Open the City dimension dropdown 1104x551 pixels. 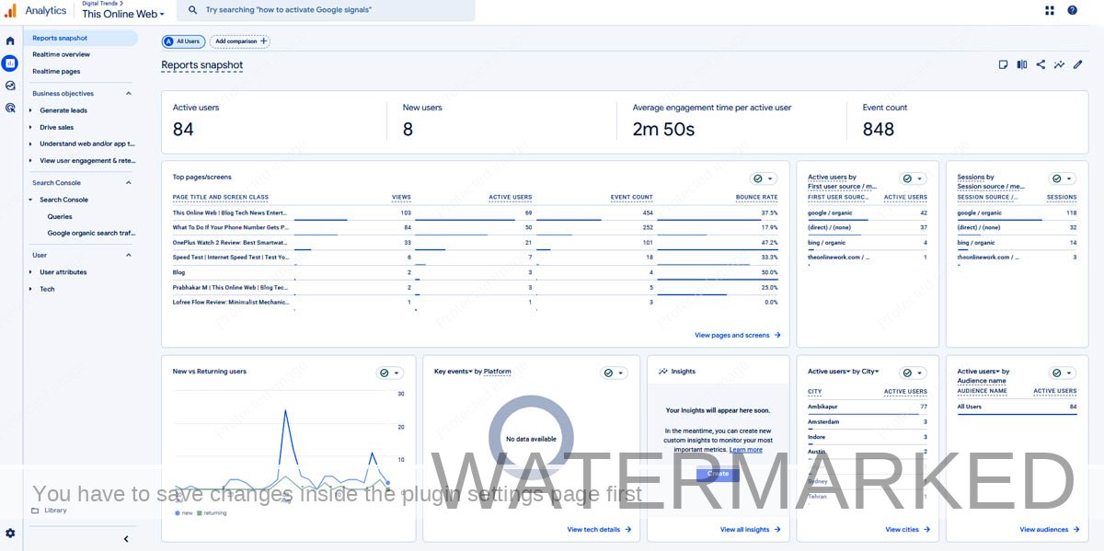(x=869, y=371)
